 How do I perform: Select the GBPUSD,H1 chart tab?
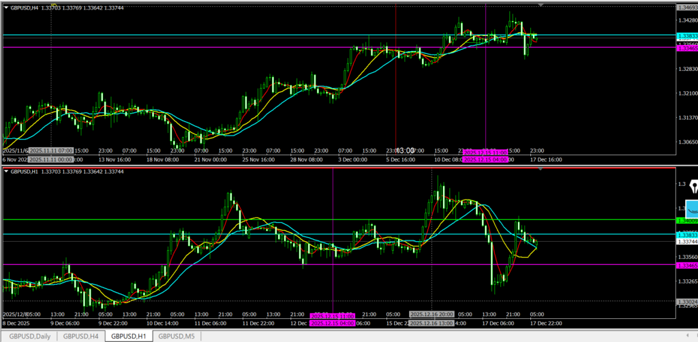click(129, 336)
